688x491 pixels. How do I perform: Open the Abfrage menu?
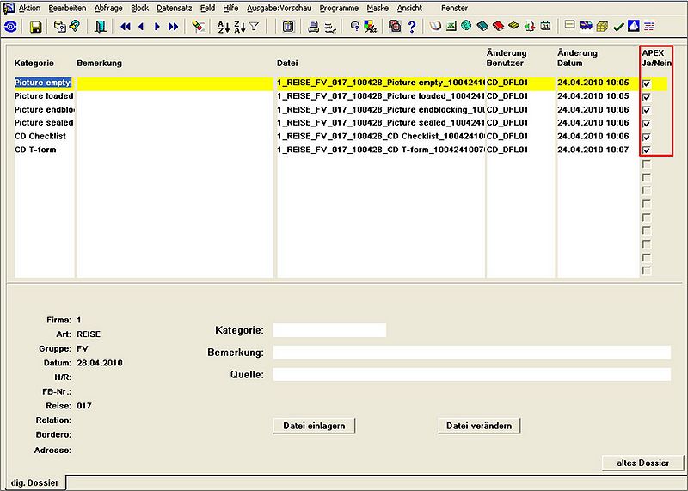point(108,8)
